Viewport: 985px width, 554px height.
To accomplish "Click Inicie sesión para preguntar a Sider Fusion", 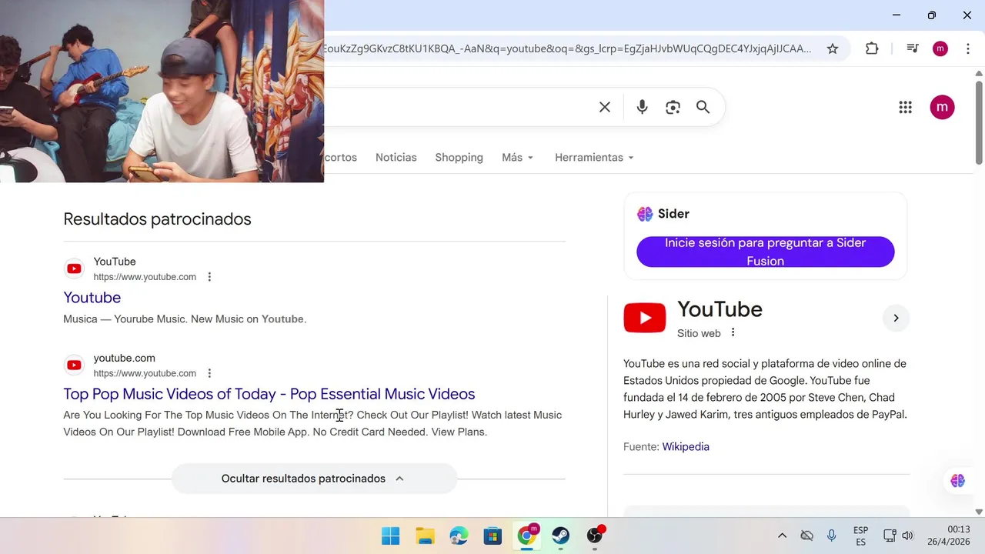I will [x=765, y=252].
